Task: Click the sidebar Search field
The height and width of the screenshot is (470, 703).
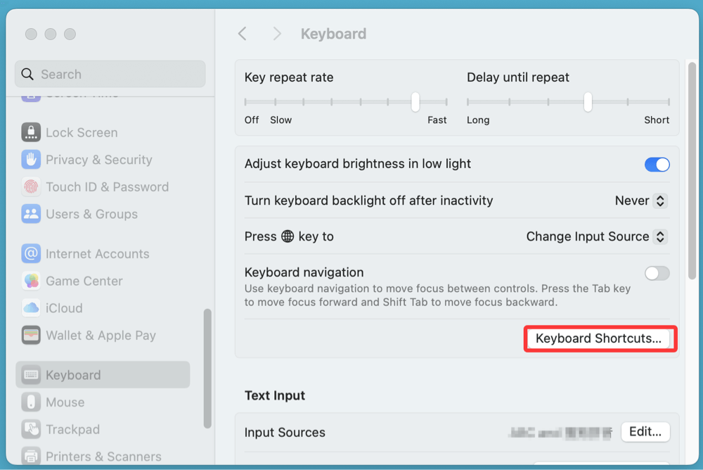Action: pos(110,74)
